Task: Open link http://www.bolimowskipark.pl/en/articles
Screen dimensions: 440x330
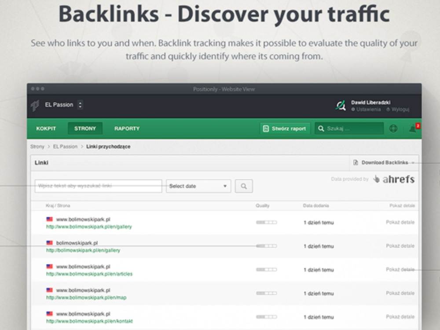Action: (89, 274)
